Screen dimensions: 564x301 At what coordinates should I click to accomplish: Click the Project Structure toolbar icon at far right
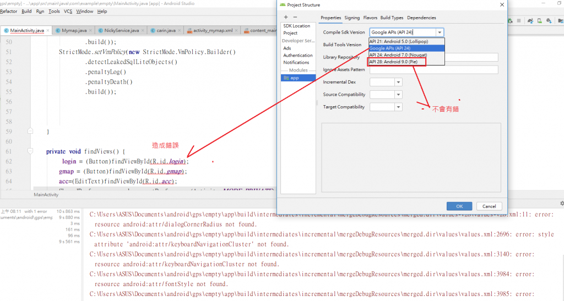pos(561,21)
